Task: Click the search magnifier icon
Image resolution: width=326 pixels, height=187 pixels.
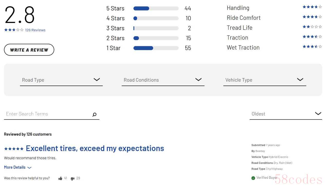Action: tap(94, 115)
